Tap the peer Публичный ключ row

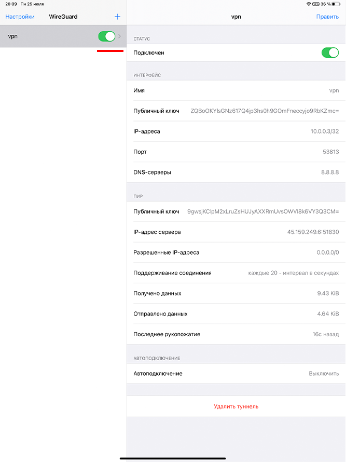coord(236,212)
